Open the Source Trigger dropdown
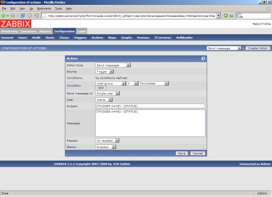 pos(104,72)
